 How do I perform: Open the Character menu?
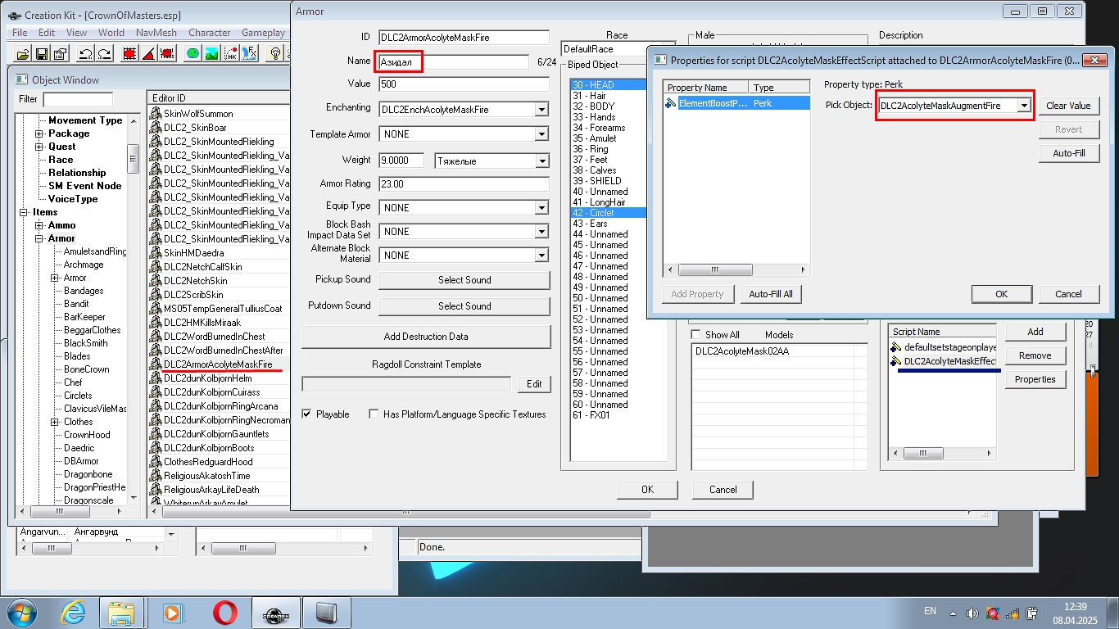click(209, 33)
